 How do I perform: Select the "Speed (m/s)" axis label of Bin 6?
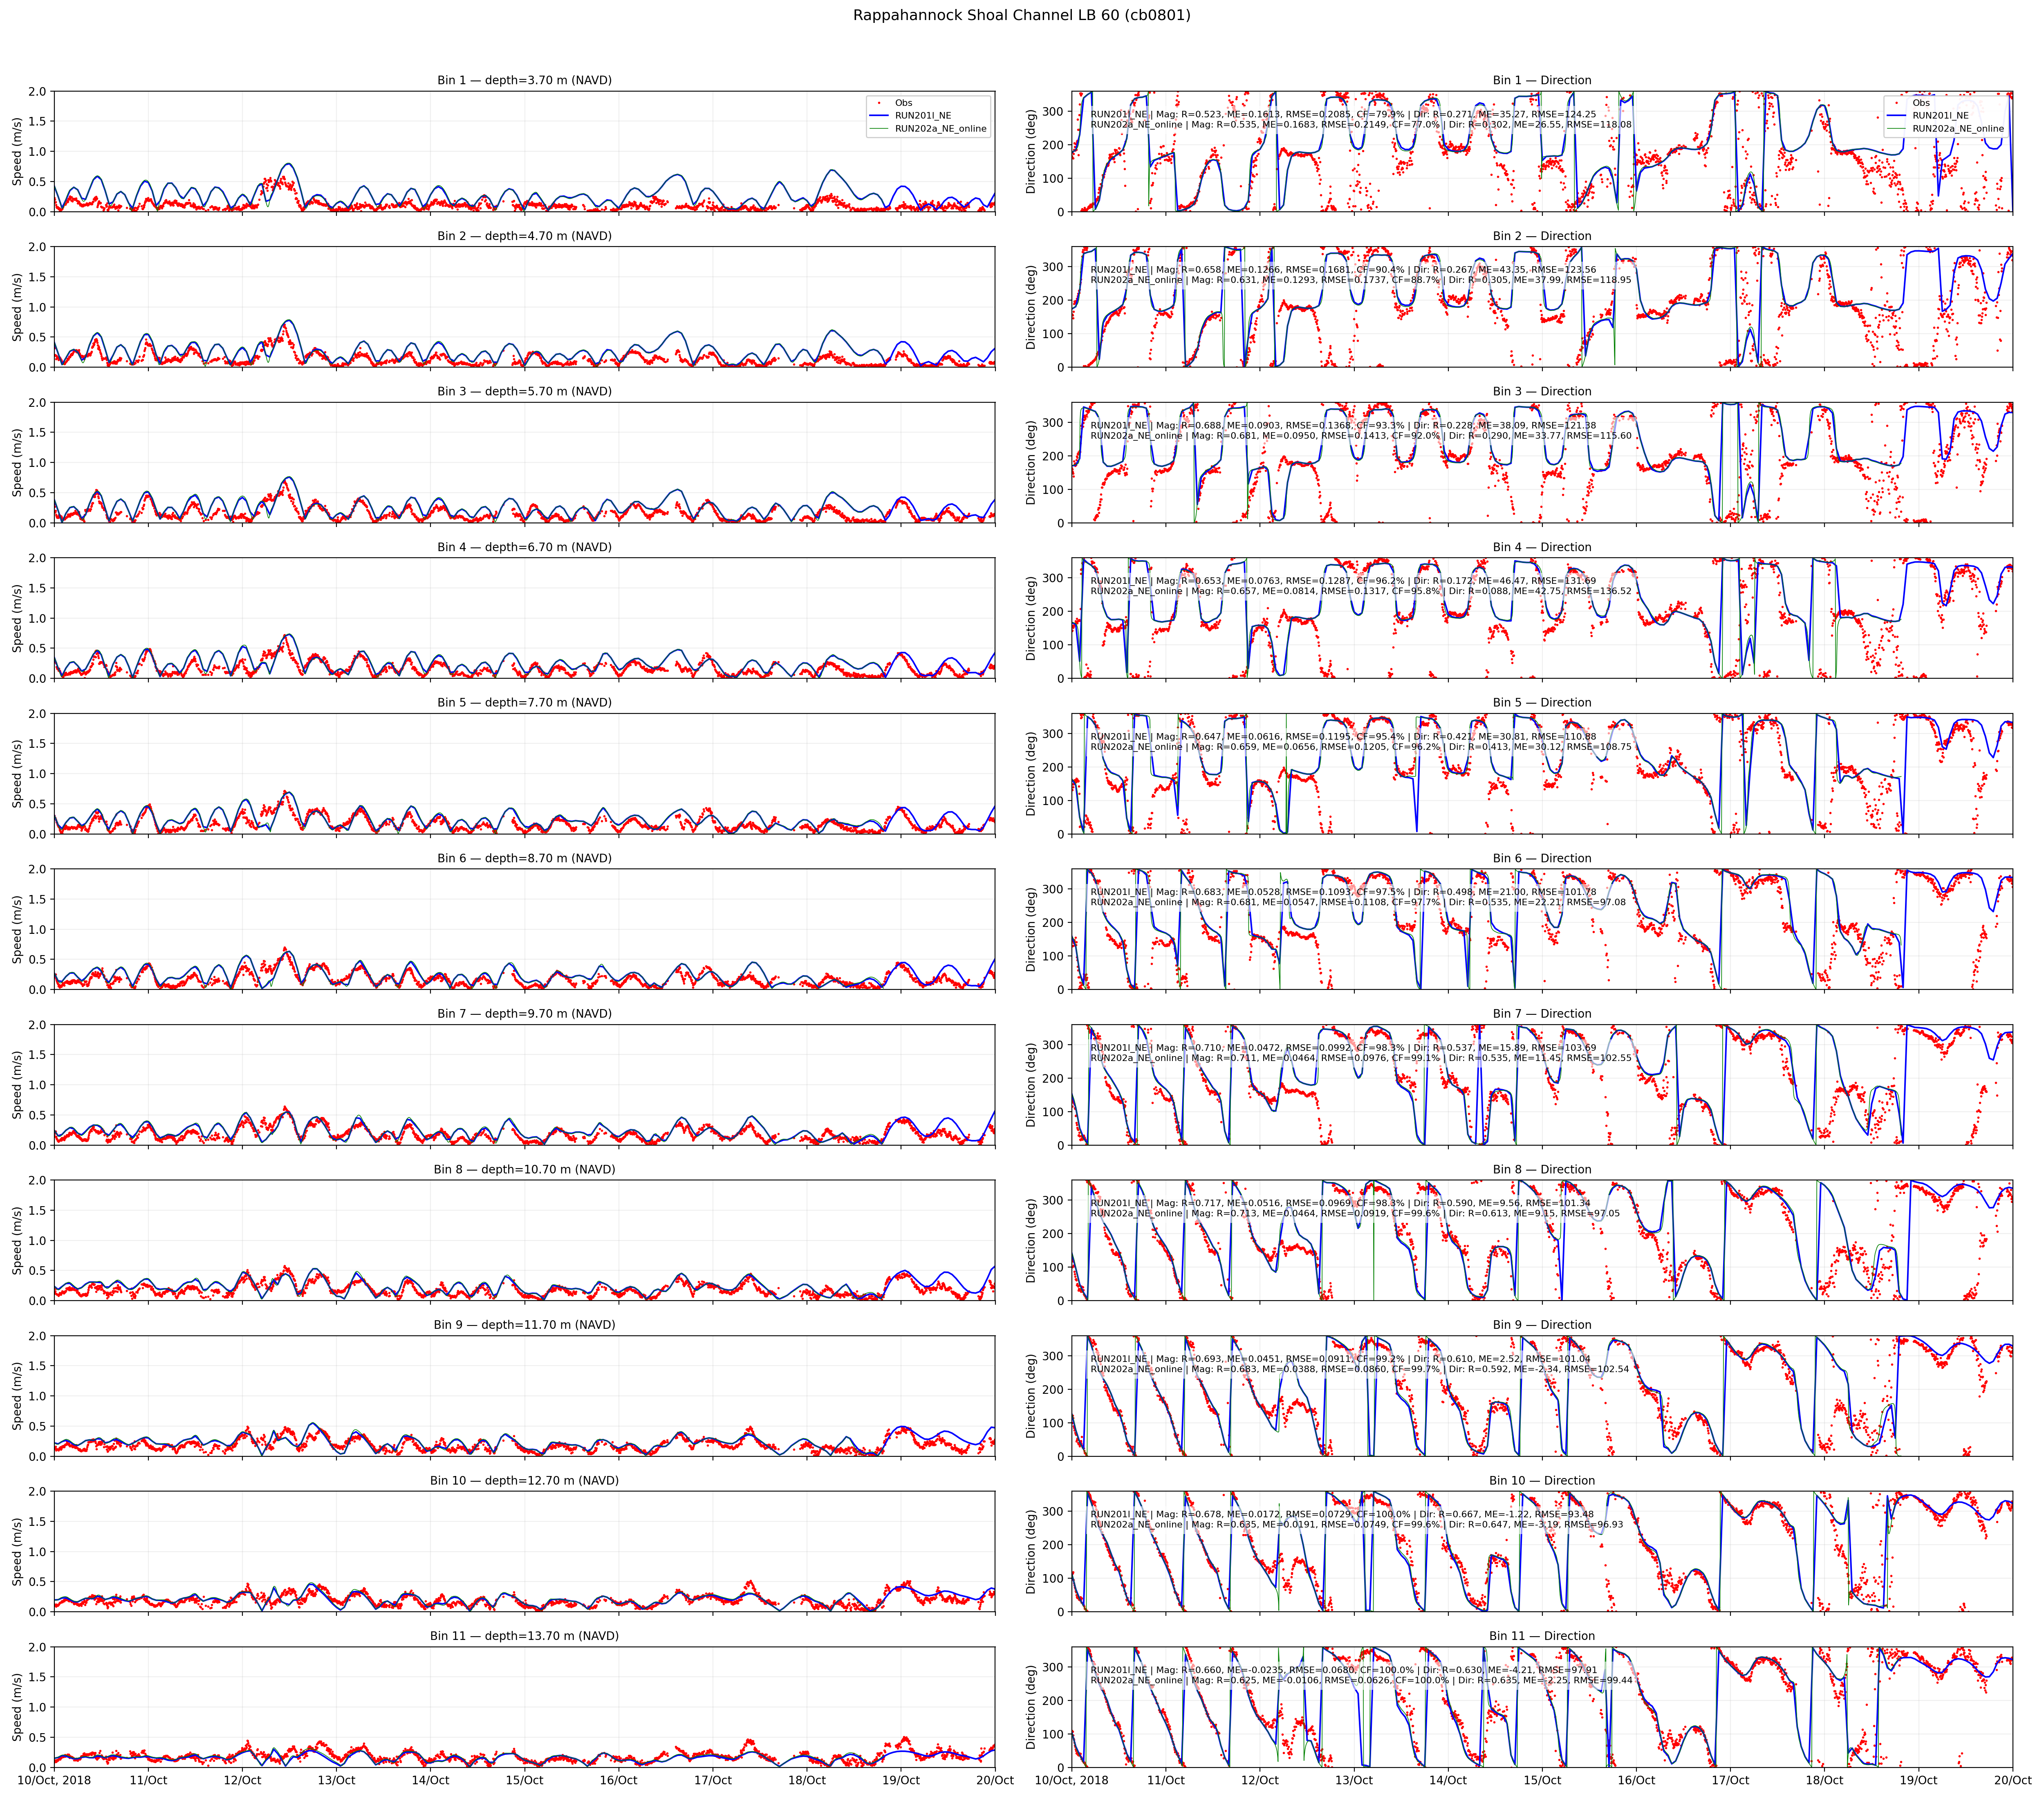[17, 929]
